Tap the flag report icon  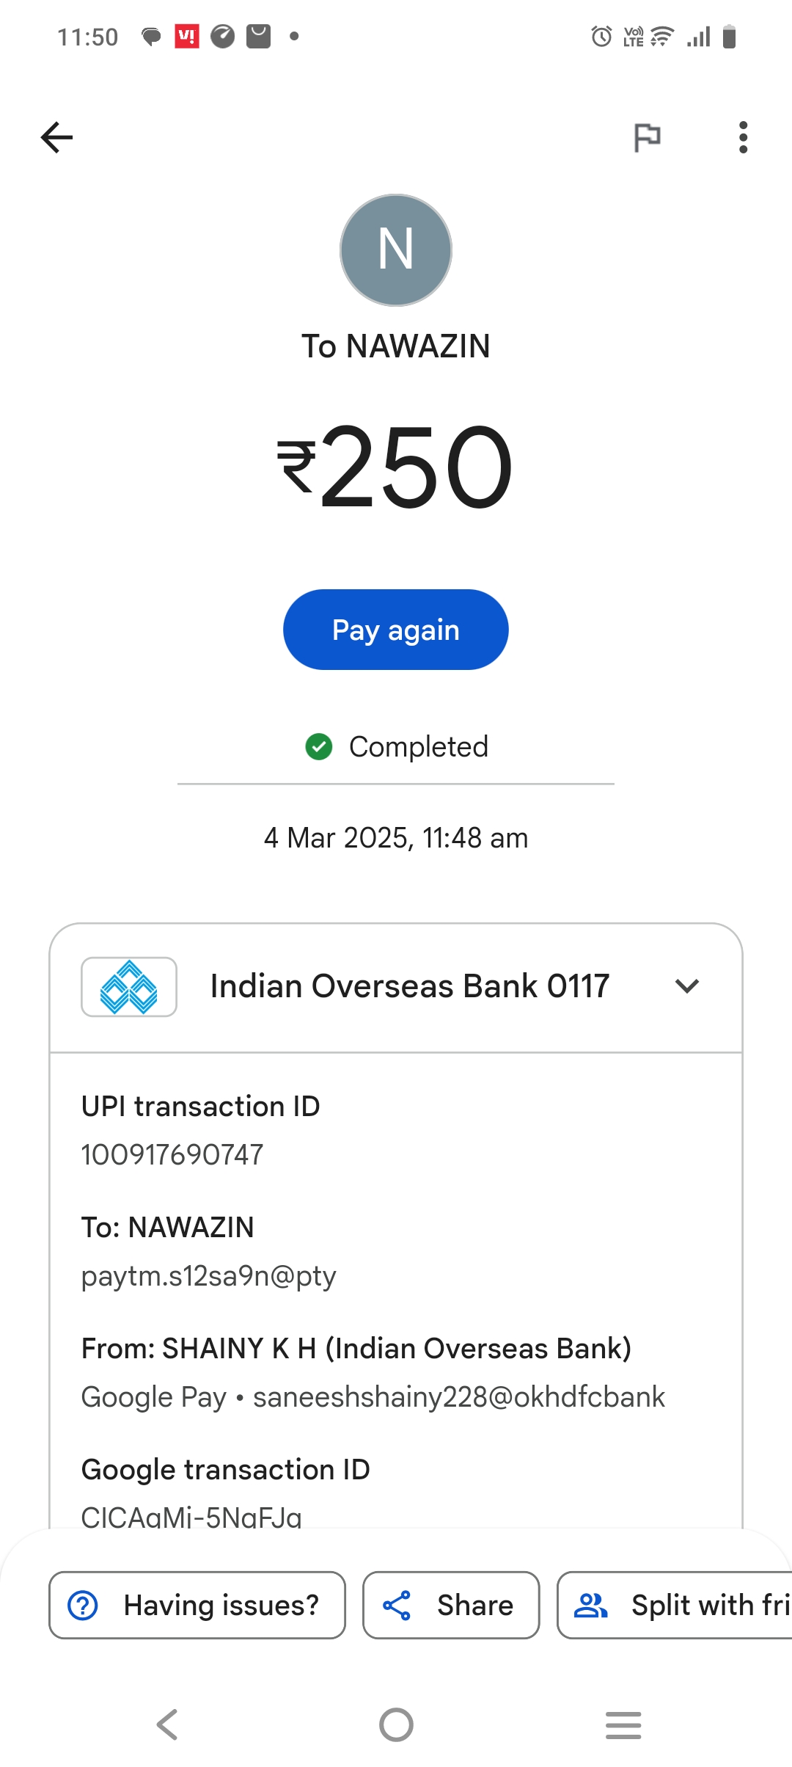pyautogui.click(x=647, y=137)
